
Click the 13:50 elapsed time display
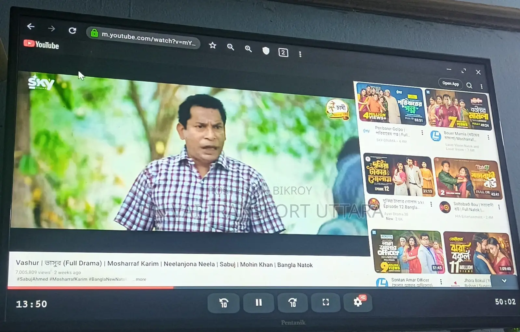(x=32, y=304)
